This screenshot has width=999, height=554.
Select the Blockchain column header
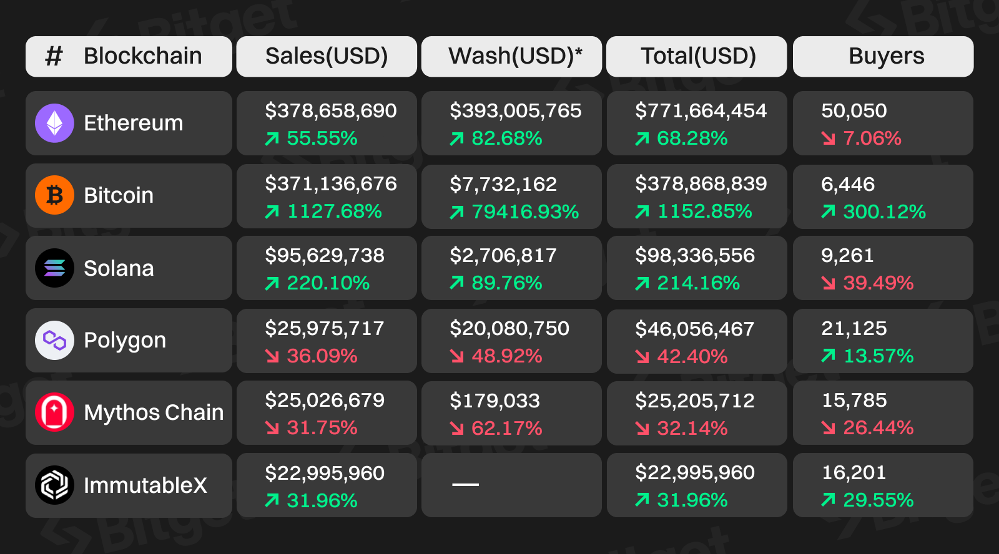coord(142,56)
